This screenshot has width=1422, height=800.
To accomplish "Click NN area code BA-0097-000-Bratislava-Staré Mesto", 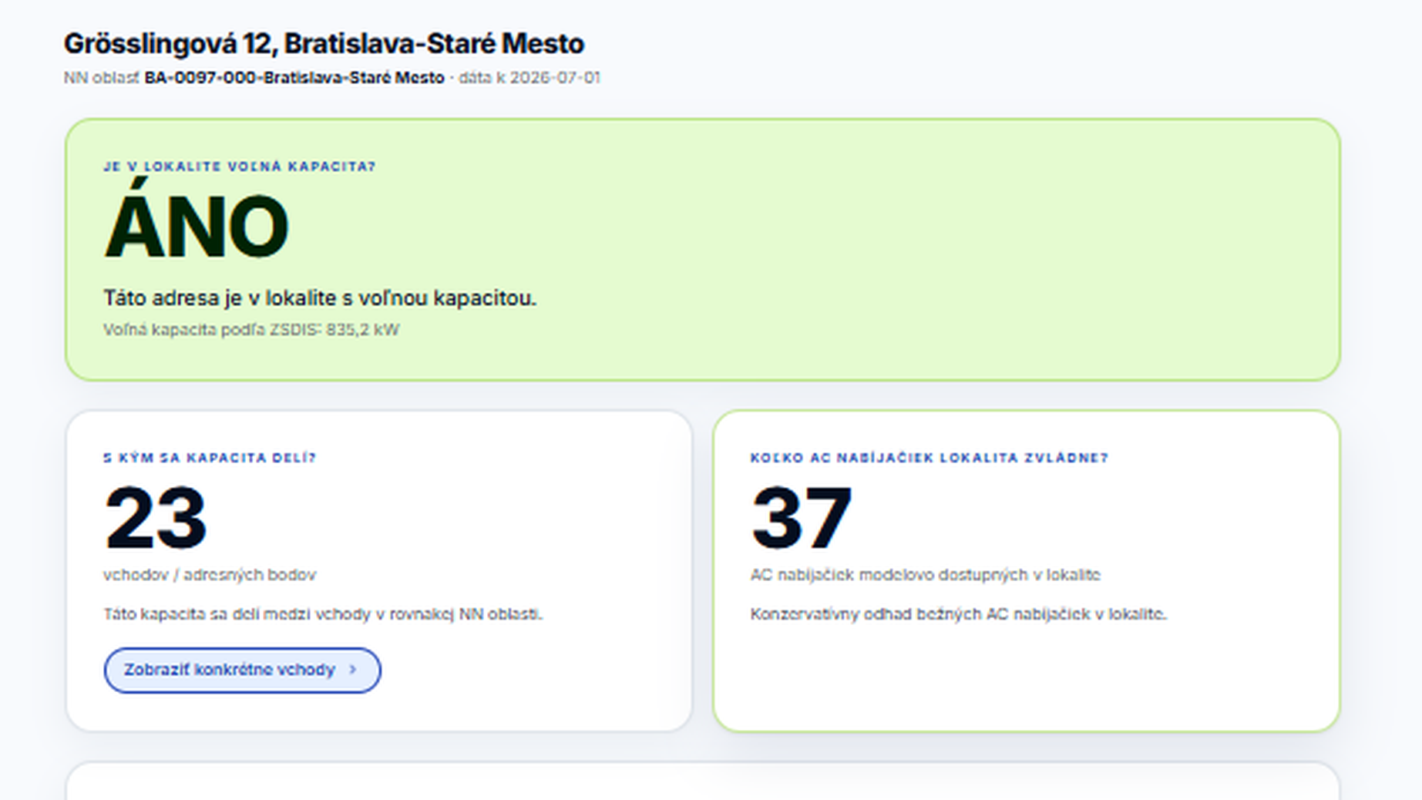I will tap(294, 78).
